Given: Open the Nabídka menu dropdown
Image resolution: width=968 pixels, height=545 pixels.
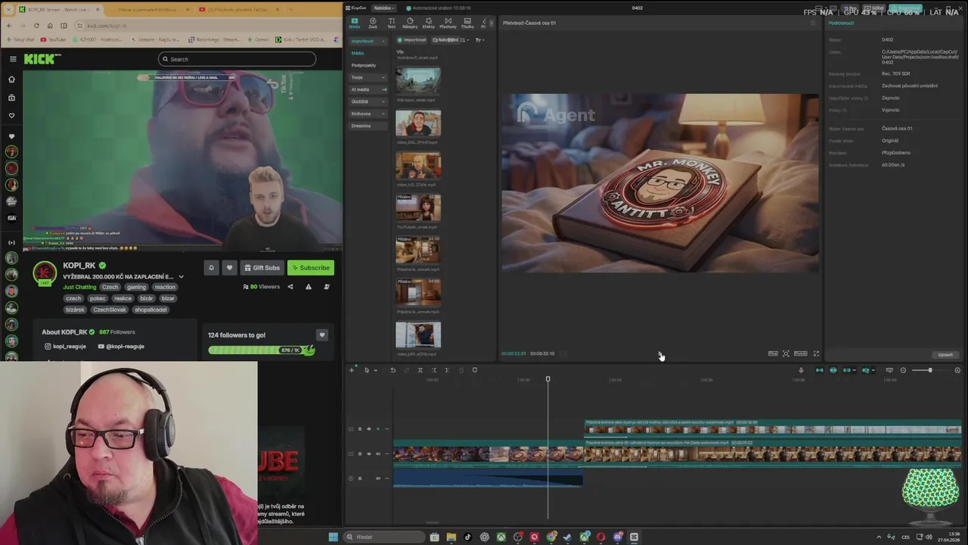Looking at the screenshot, I should click(x=384, y=8).
